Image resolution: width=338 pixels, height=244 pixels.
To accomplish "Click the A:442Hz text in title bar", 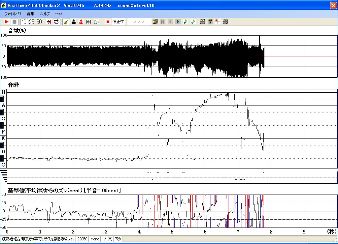I will (x=103, y=6).
